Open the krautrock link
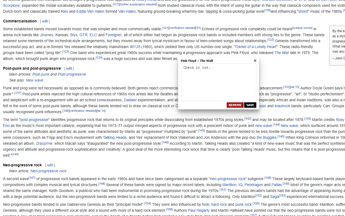 click(282, 106)
